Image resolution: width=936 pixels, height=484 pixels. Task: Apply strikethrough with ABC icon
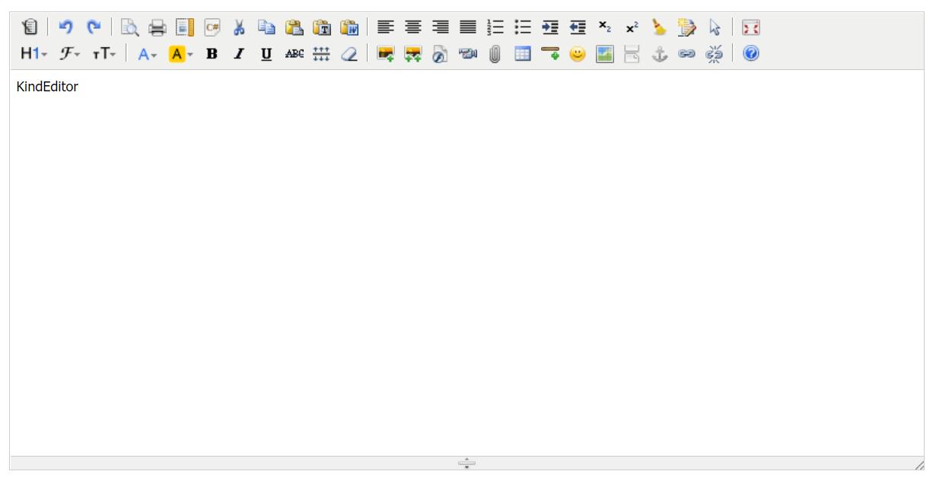tap(293, 54)
